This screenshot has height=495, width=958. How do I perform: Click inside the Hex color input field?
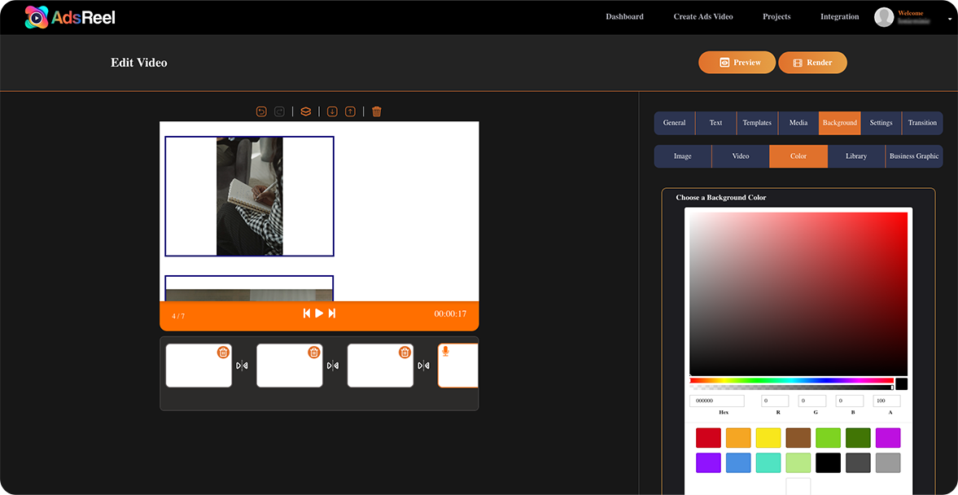pyautogui.click(x=717, y=401)
